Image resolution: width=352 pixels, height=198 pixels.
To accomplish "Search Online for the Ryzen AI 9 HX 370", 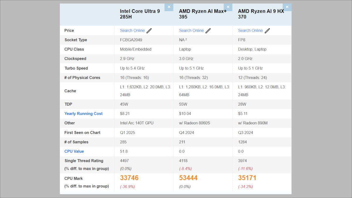I will (x=250, y=30).
